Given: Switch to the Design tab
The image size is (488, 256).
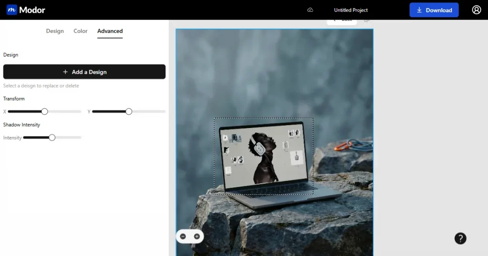Looking at the screenshot, I should coord(55,31).
